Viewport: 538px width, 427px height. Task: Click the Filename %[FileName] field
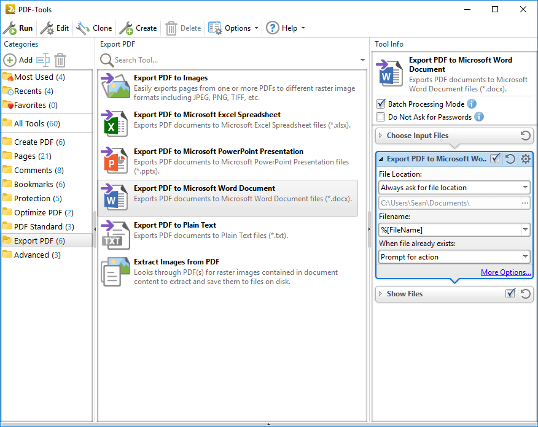(x=450, y=229)
